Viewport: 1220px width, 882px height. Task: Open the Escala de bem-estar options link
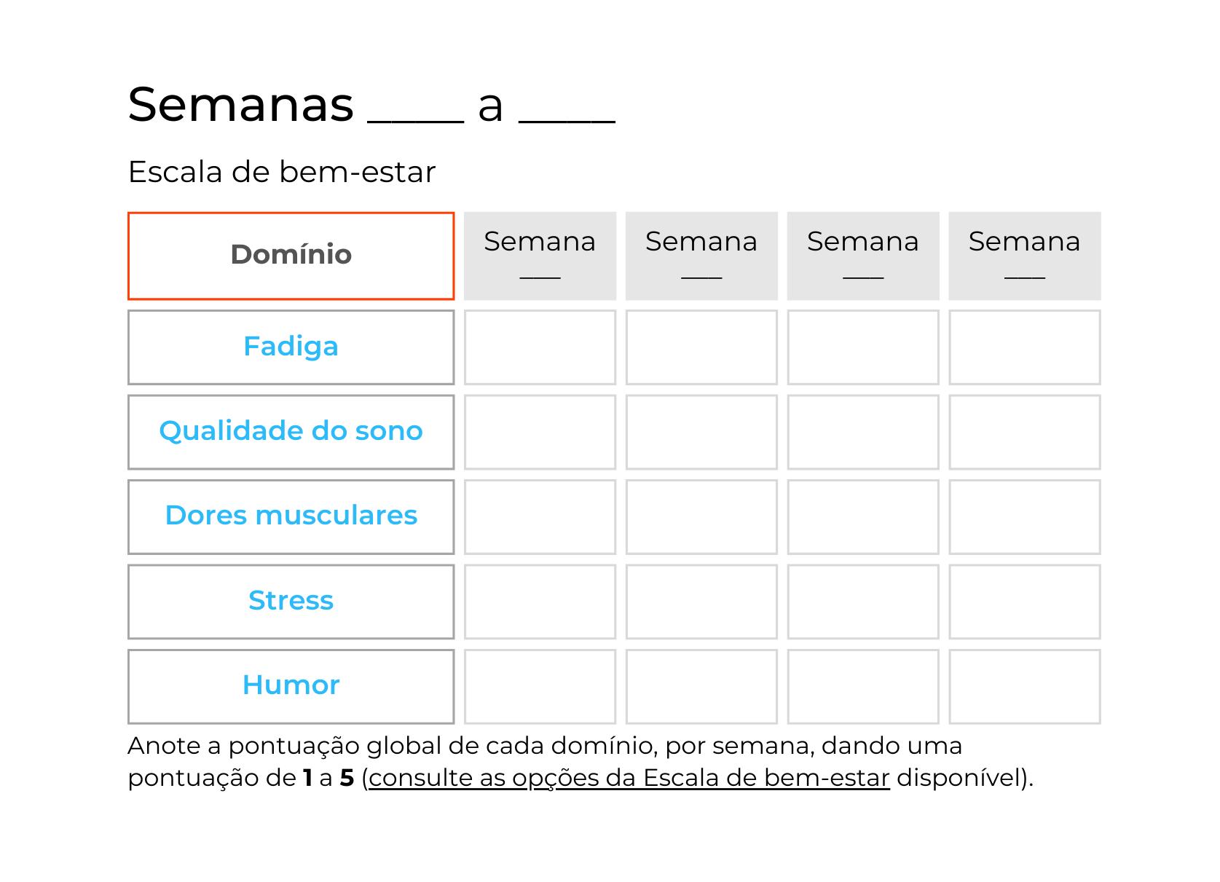[629, 778]
